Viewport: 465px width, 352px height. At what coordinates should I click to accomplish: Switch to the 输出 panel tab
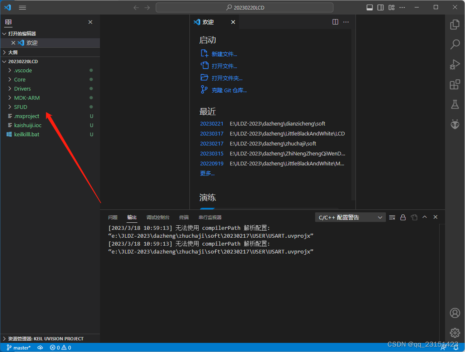(x=132, y=218)
